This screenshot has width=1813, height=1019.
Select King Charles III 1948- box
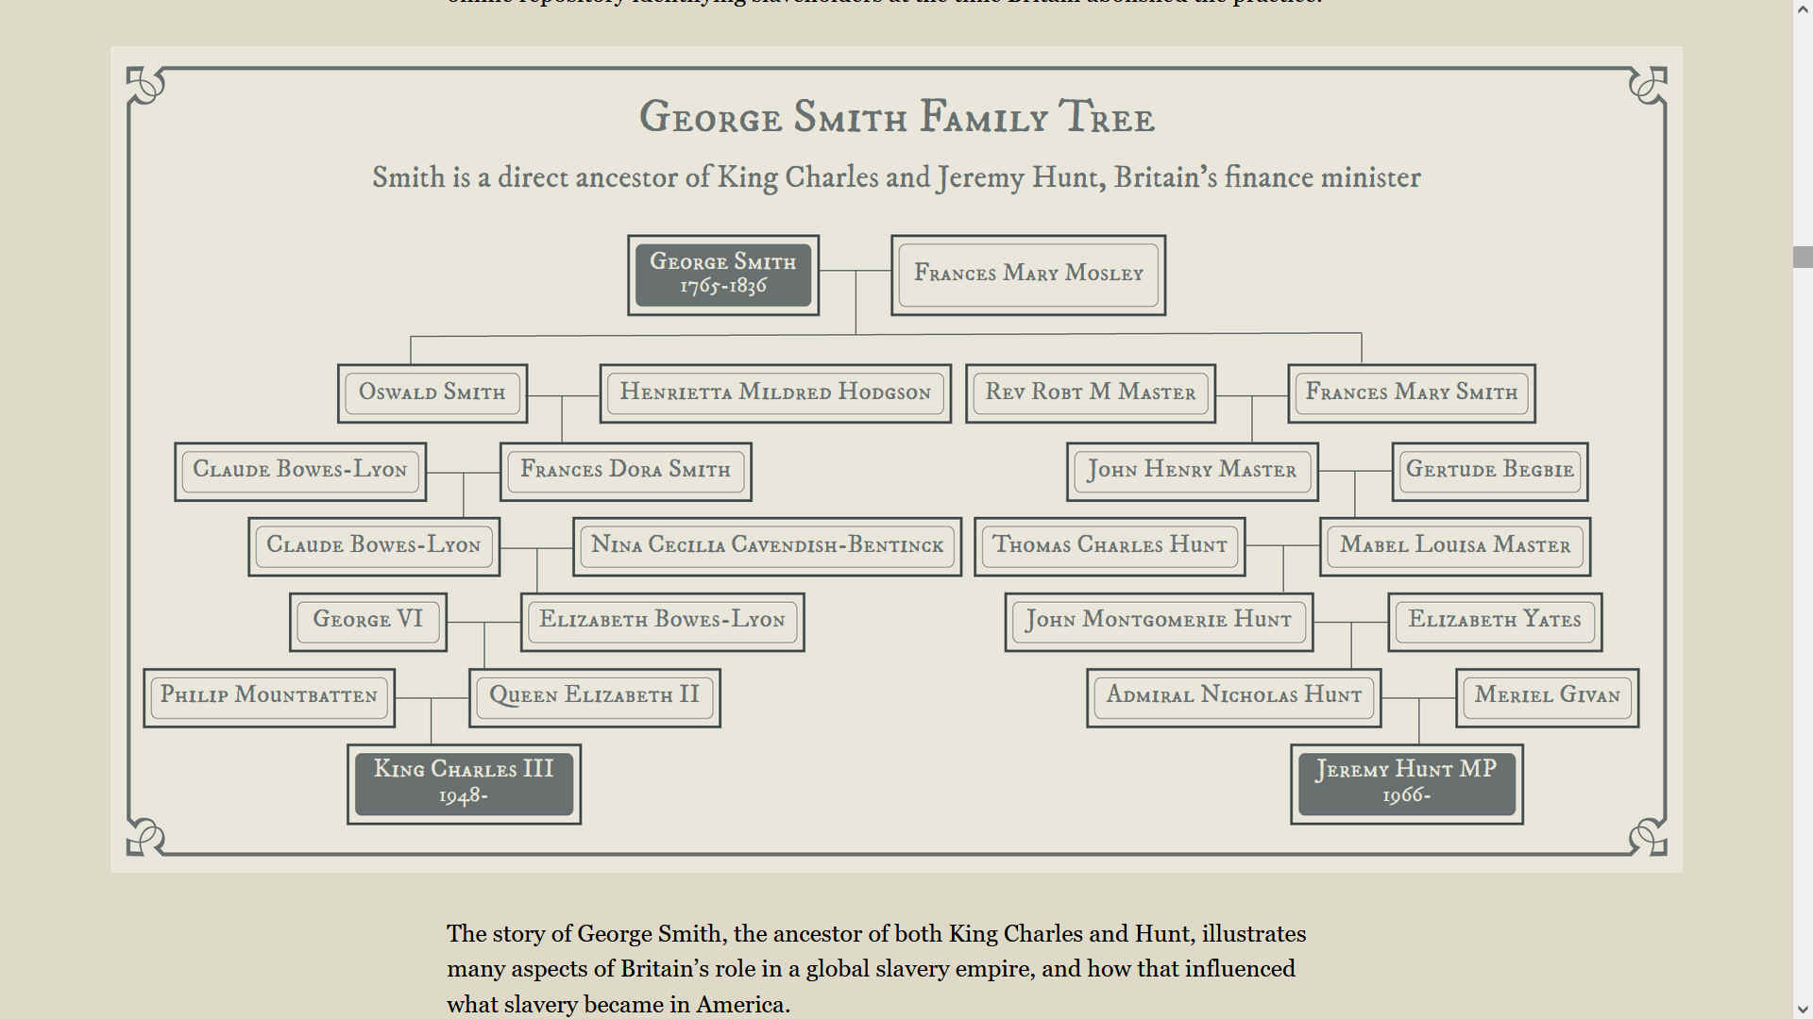(464, 784)
